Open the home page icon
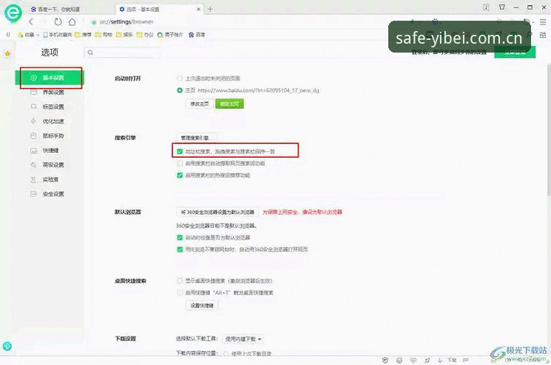 point(72,21)
